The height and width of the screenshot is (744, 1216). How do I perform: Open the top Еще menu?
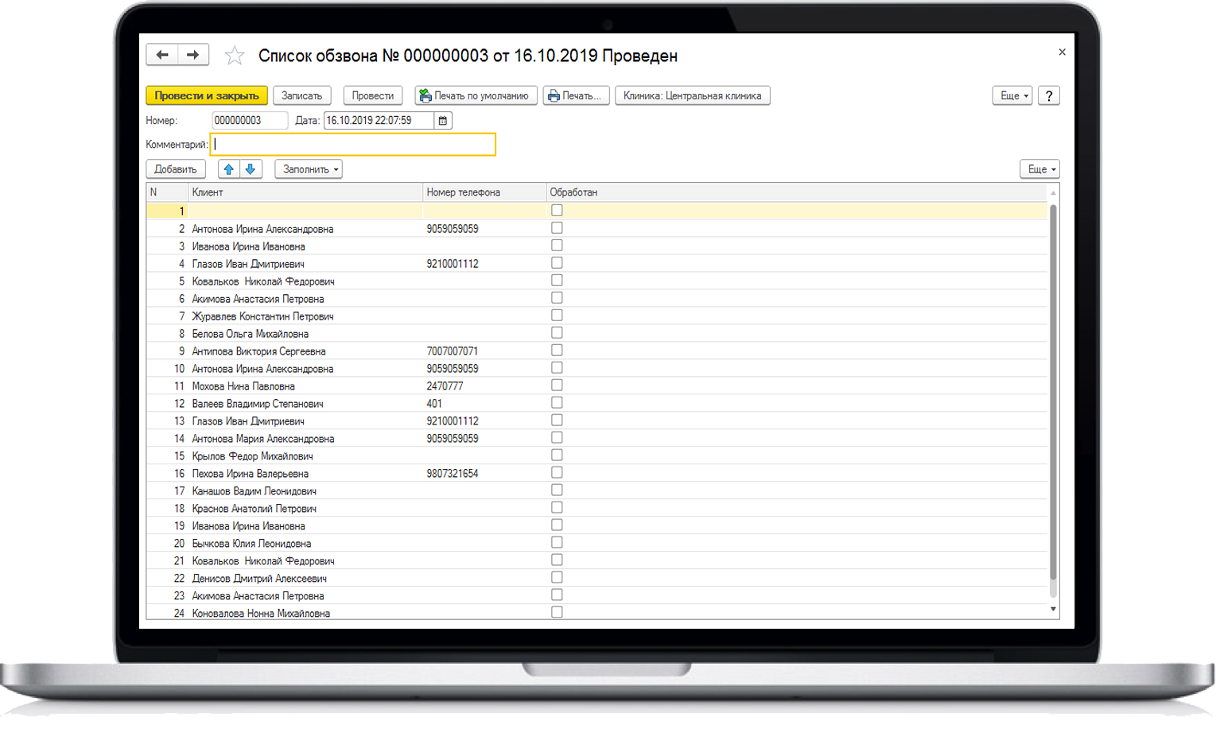point(1012,96)
